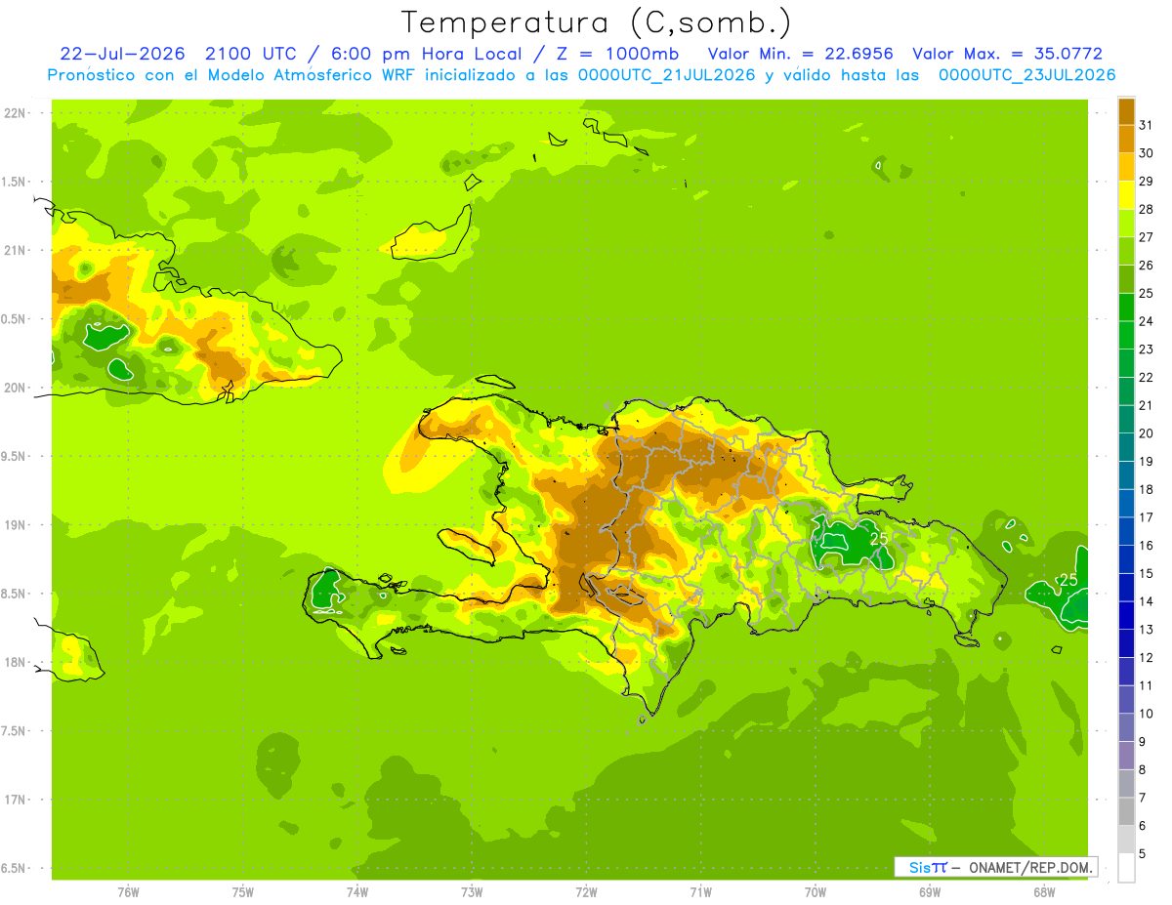Click the teal swatch between 19 and 20
This screenshot has width=1172, height=905.
1126,447
